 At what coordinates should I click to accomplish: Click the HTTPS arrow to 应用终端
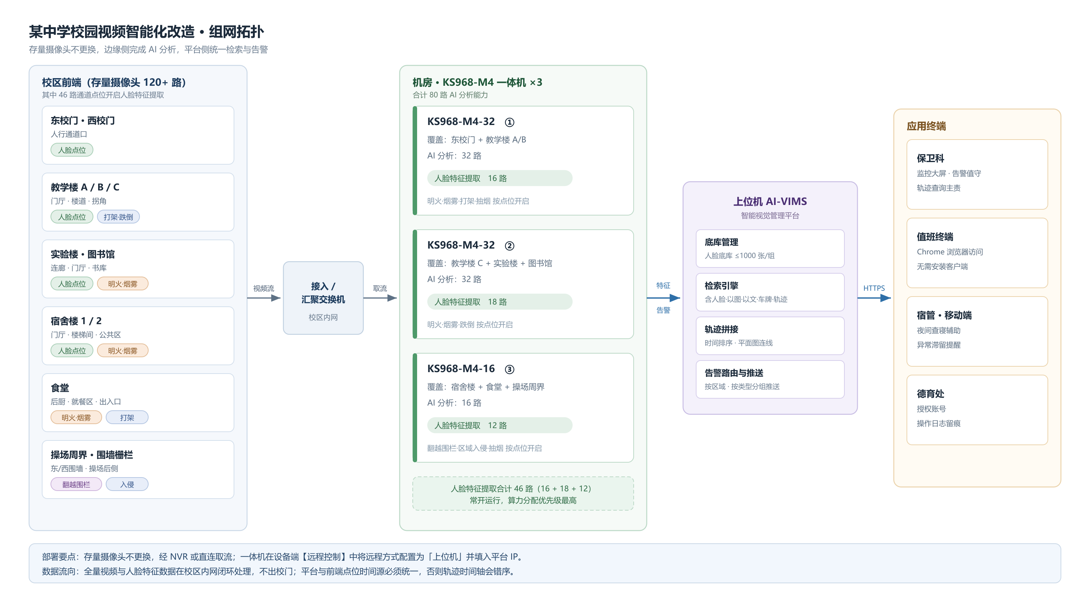pos(874,298)
